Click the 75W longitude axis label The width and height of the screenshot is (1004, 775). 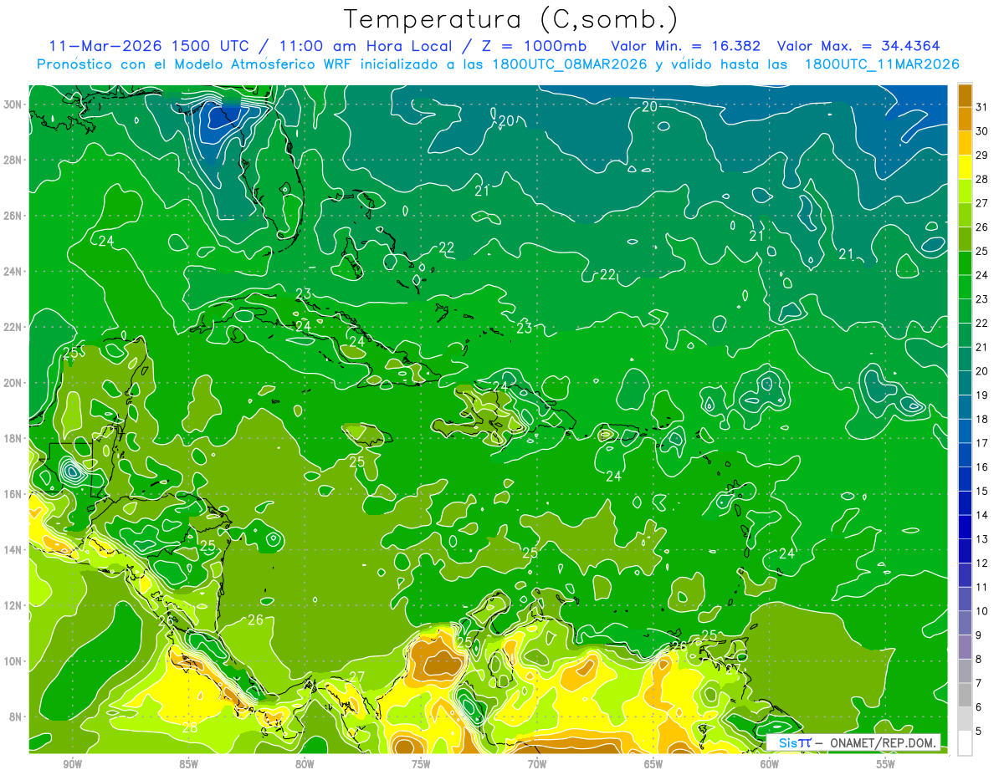[x=421, y=764]
